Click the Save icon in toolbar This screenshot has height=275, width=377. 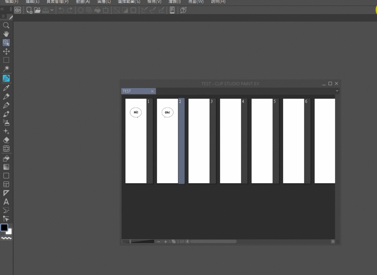[x=46, y=10]
